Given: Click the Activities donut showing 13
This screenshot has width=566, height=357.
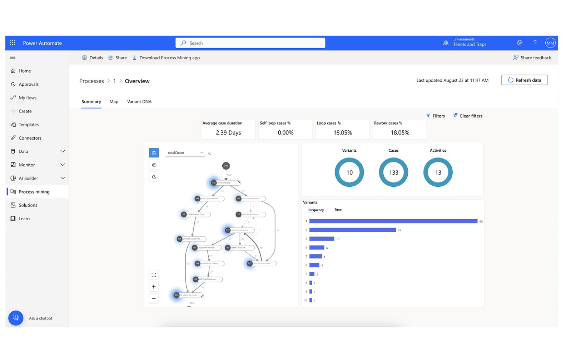Looking at the screenshot, I should pos(438,172).
